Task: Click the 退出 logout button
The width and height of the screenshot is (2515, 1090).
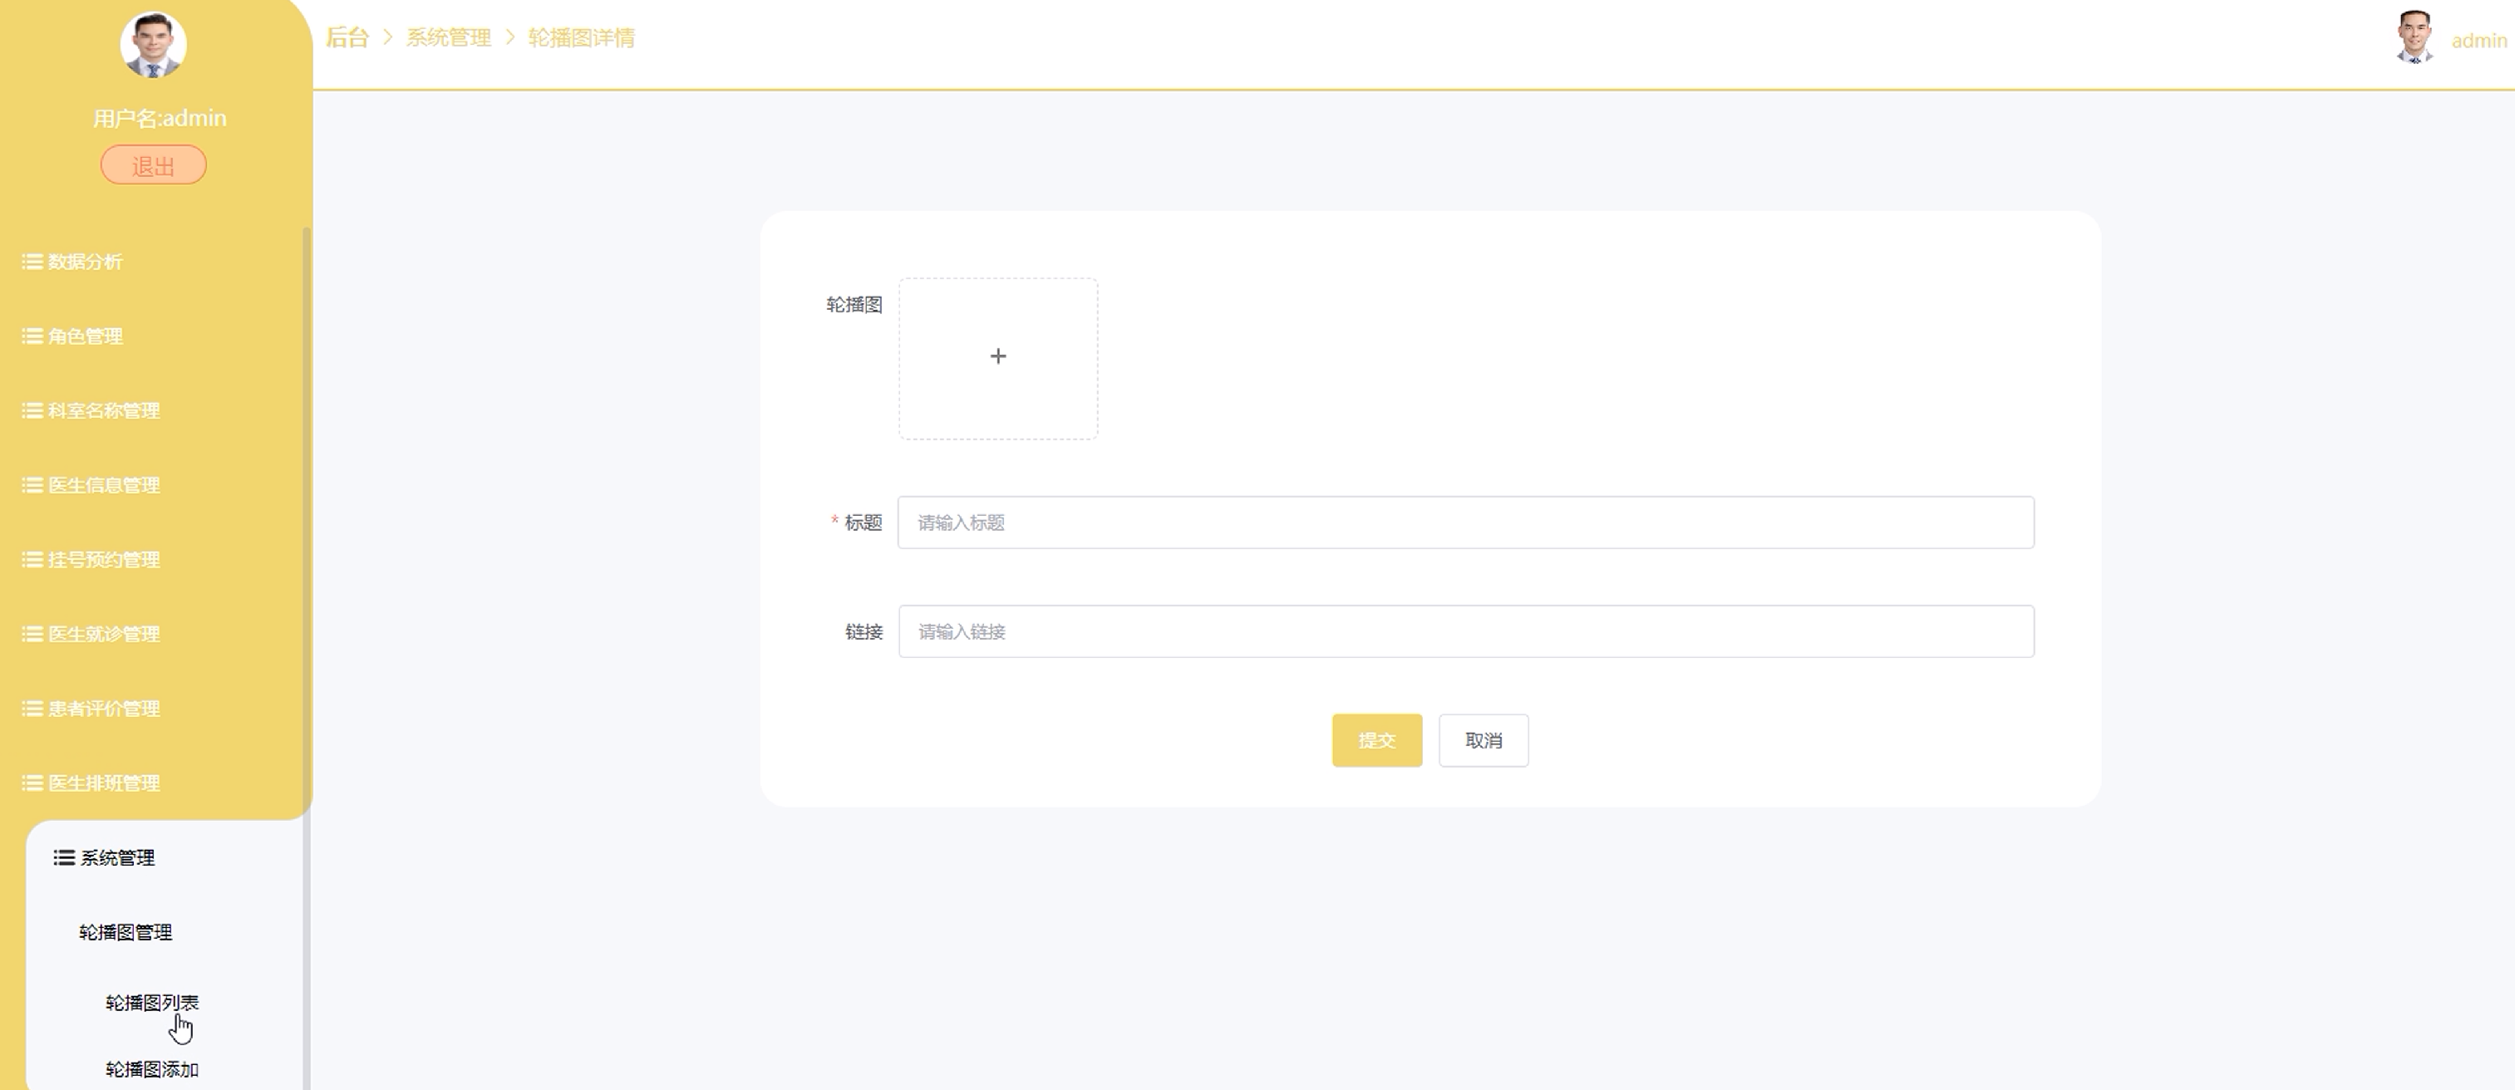Action: pyautogui.click(x=153, y=166)
